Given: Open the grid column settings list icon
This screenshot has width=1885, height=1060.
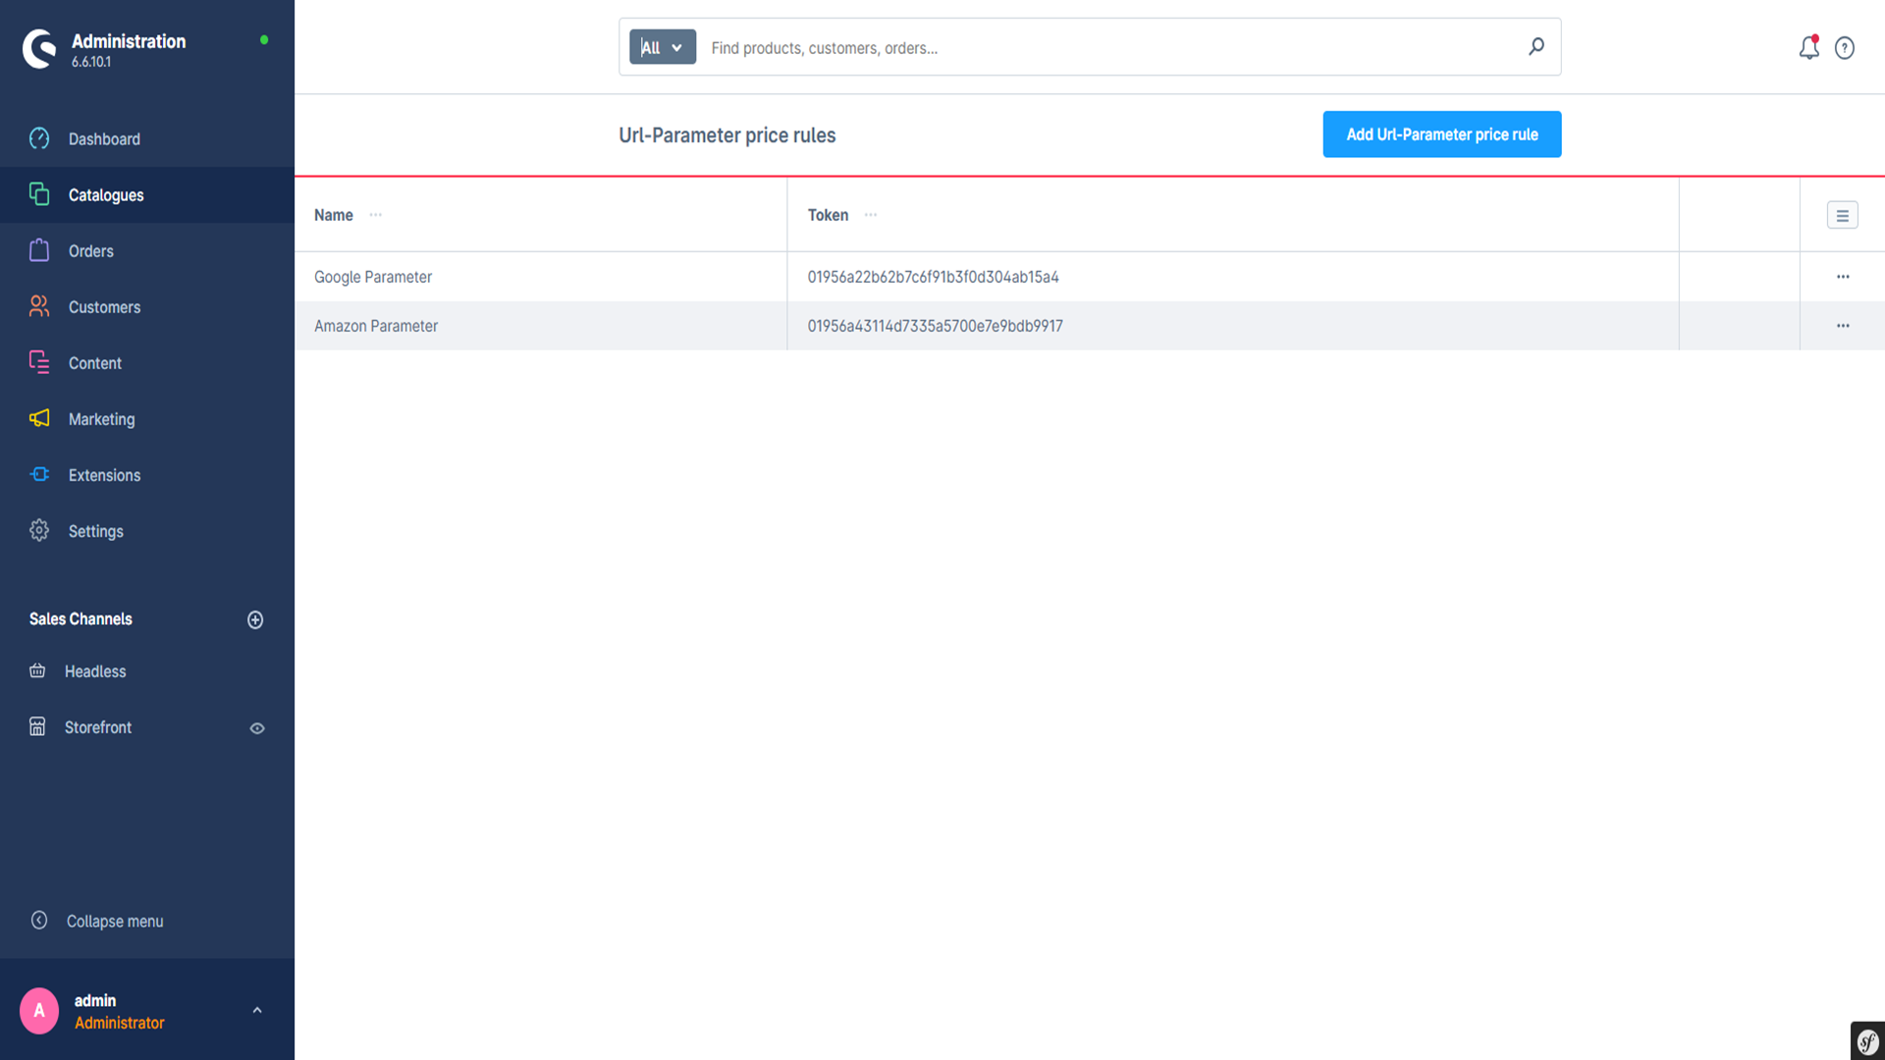Looking at the screenshot, I should 1843,215.
